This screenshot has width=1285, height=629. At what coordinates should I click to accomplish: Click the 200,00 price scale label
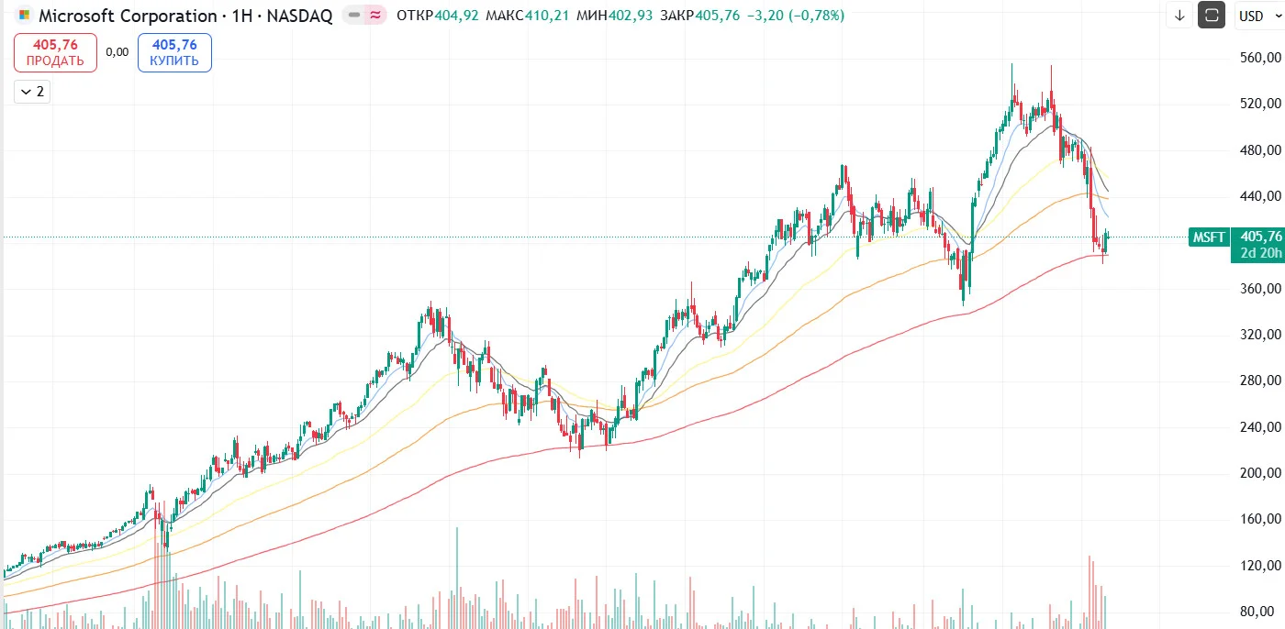tap(1259, 473)
